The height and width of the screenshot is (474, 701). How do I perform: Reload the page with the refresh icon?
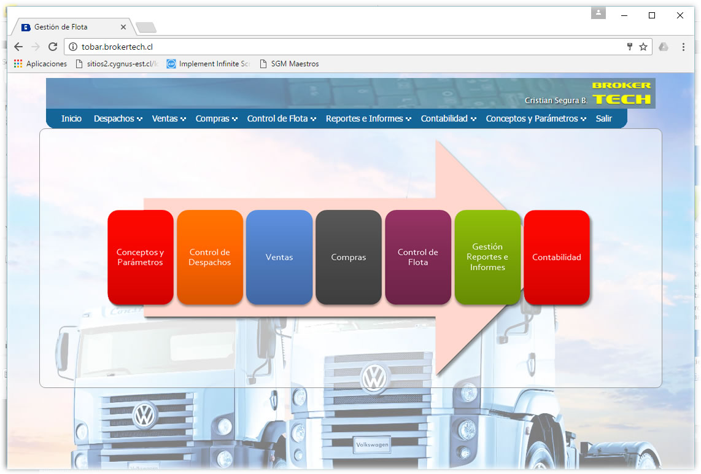(x=53, y=47)
